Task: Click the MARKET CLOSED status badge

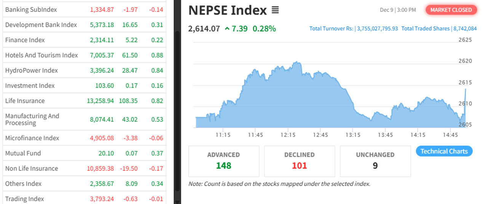Action: [451, 10]
